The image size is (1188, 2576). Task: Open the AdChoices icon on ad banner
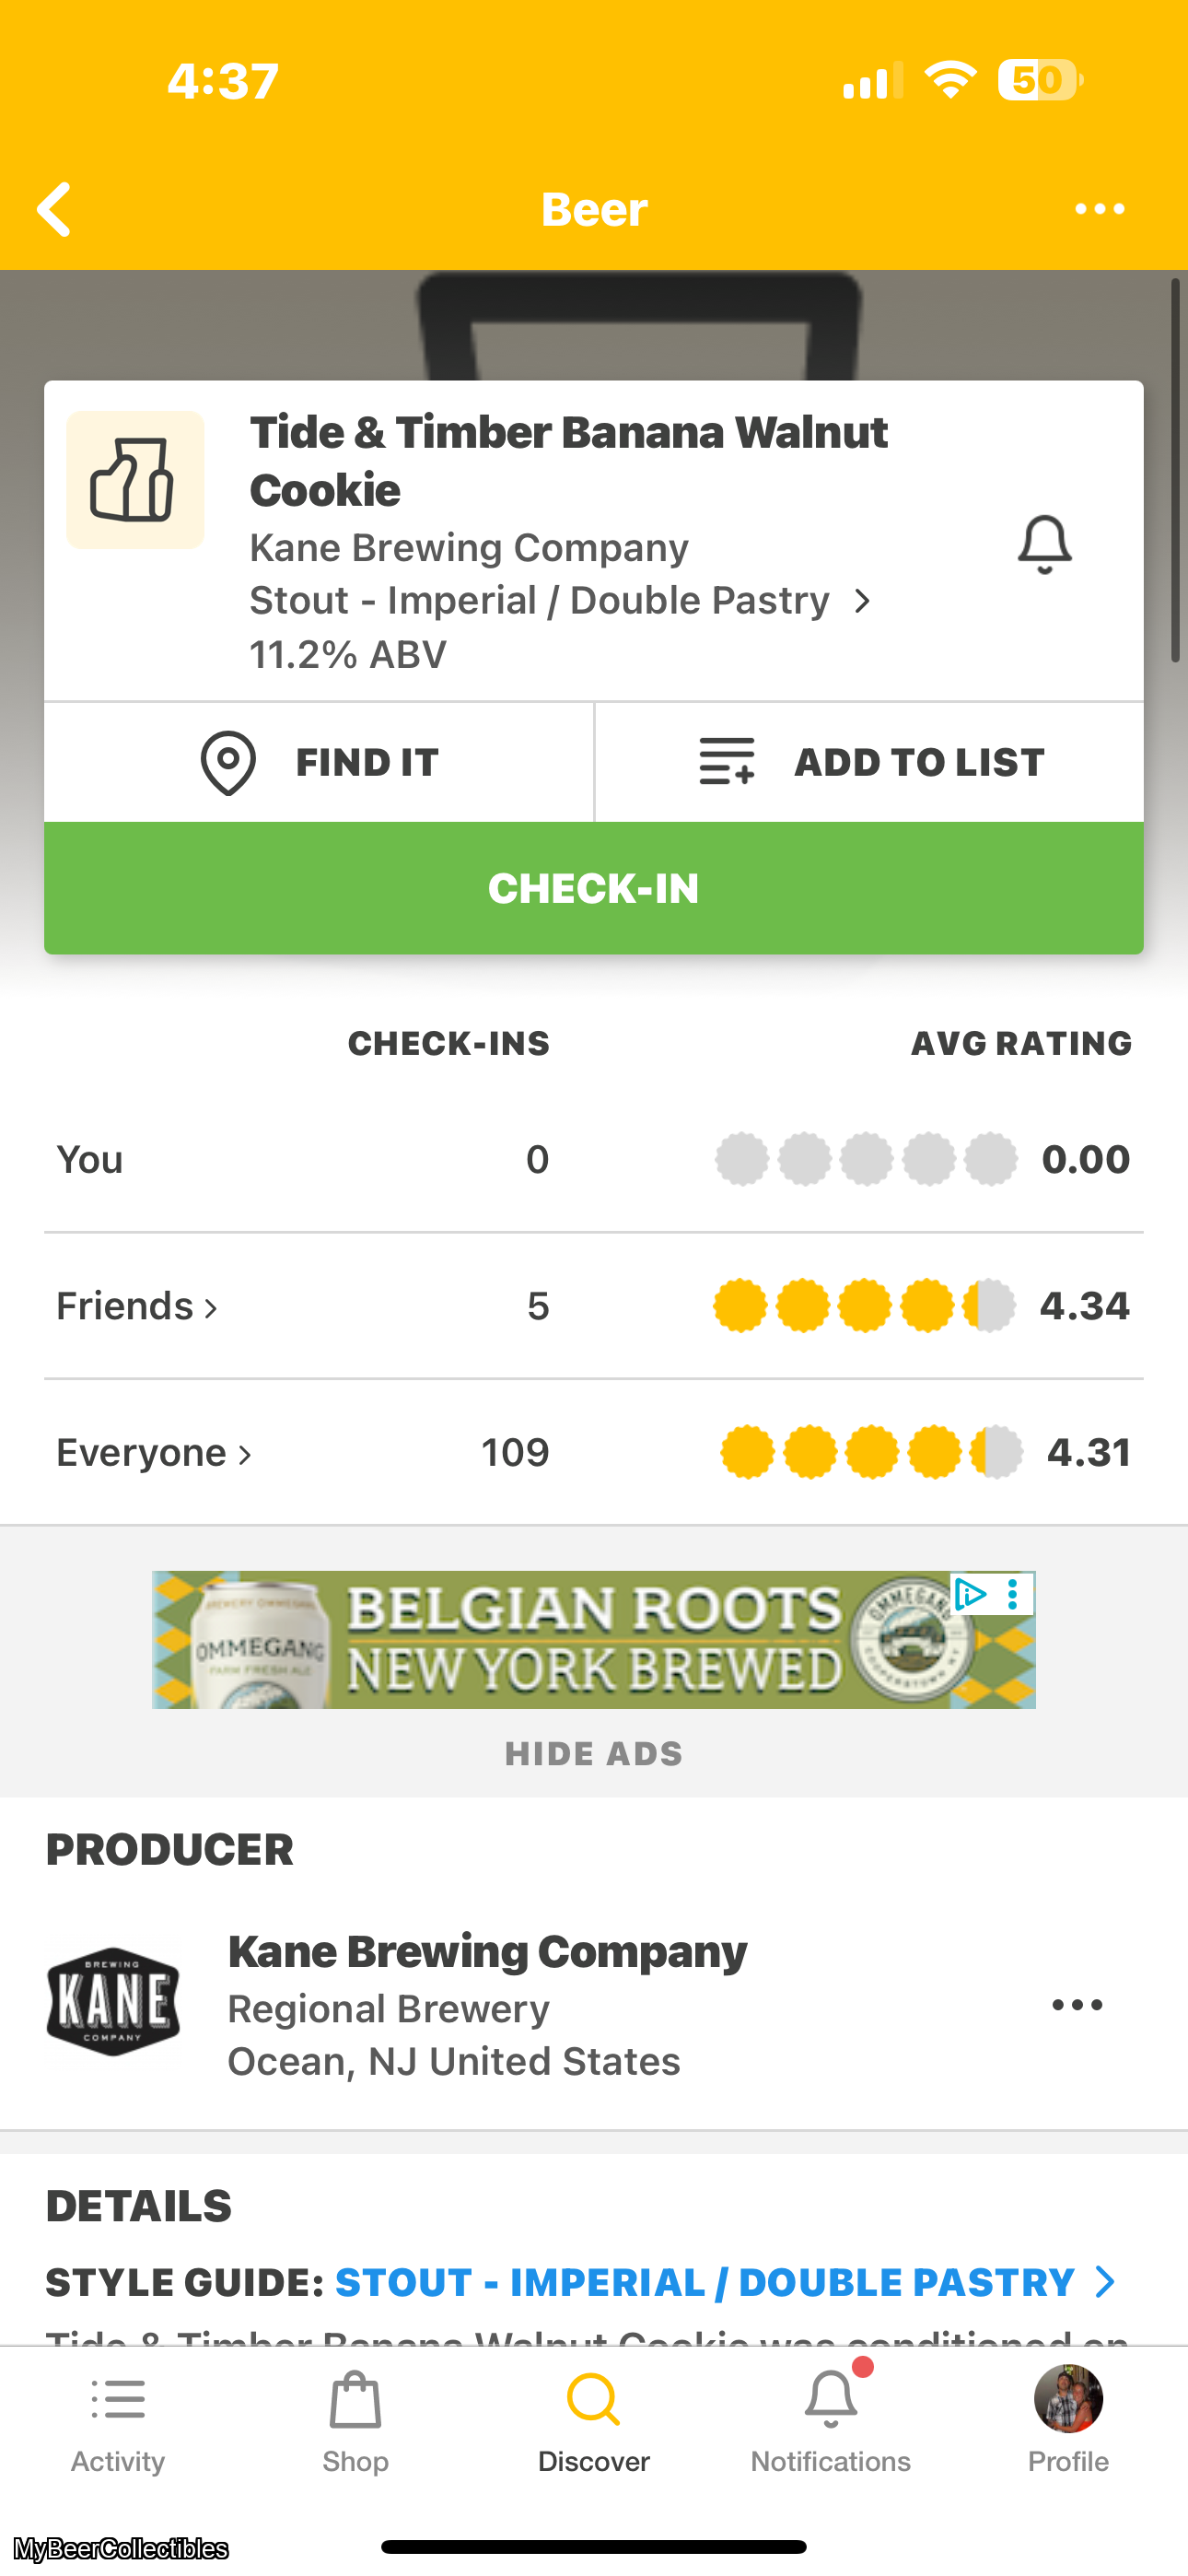point(969,1594)
